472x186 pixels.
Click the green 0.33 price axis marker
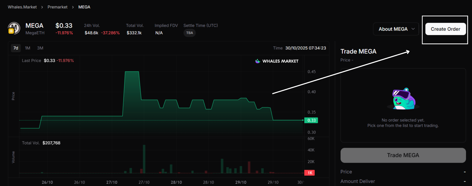click(x=311, y=120)
